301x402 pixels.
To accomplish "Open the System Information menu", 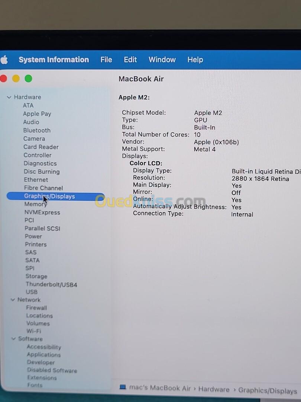I will 54,60.
